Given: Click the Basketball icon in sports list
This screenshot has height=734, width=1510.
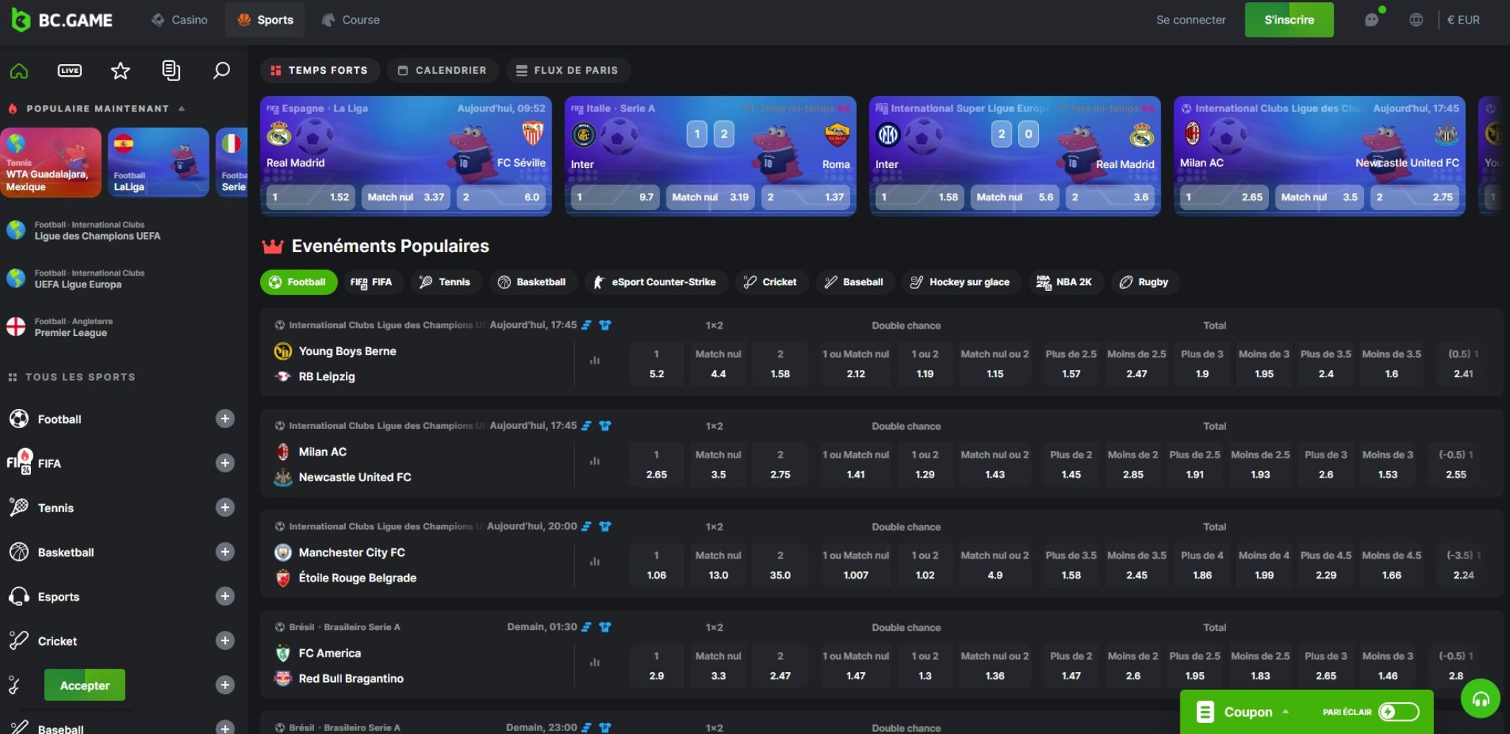Looking at the screenshot, I should point(19,552).
